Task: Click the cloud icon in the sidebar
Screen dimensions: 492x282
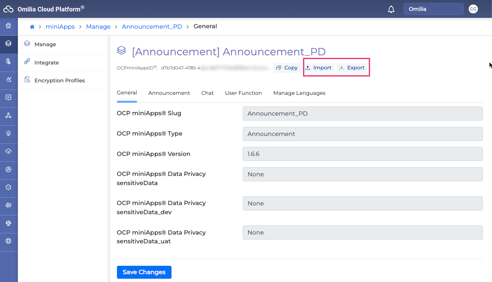Action: click(x=8, y=151)
